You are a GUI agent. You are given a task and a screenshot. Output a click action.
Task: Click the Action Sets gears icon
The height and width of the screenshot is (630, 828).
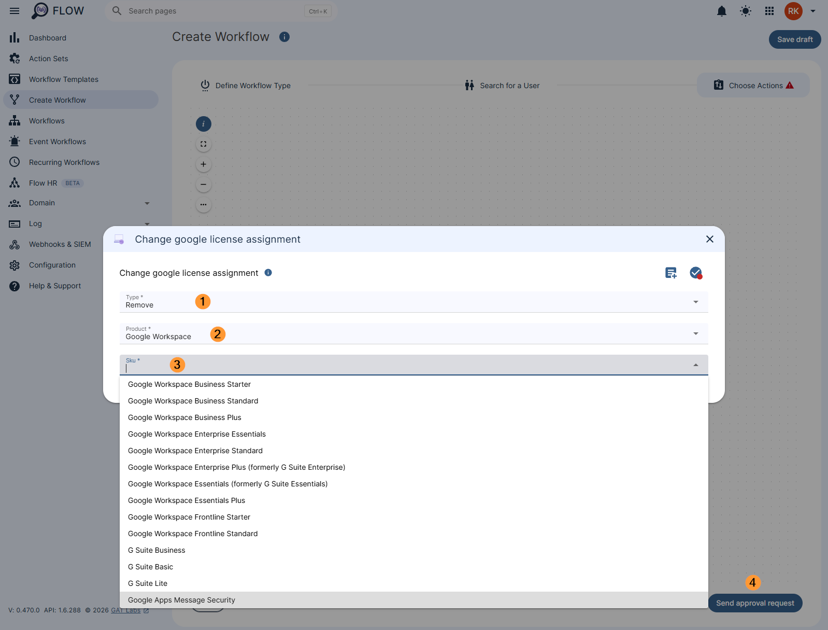pos(15,59)
